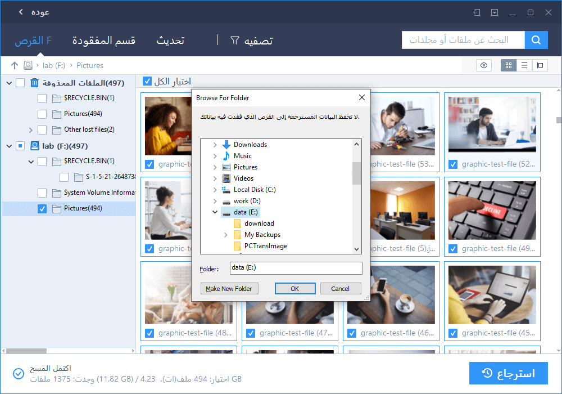Open the lost partition tab
Viewport: 562px width, 394px height.
[x=104, y=41]
